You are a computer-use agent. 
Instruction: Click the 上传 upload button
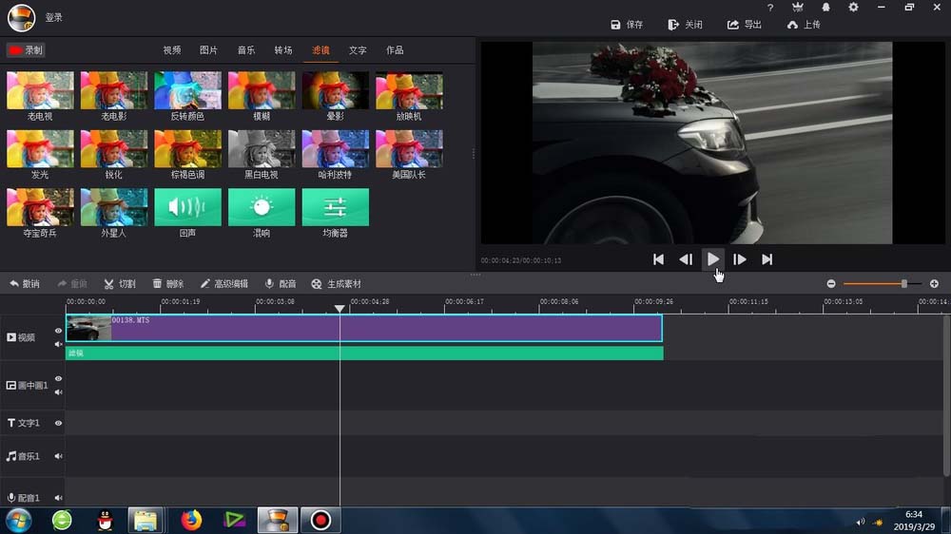(x=804, y=25)
